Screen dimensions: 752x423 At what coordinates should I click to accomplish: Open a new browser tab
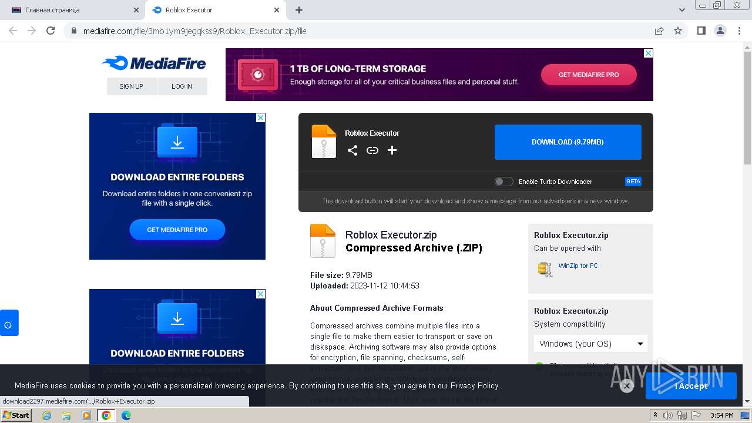click(299, 10)
